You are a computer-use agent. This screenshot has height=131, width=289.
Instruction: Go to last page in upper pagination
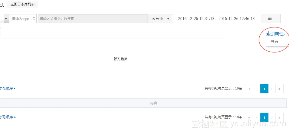(279, 89)
